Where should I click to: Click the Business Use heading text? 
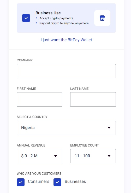point(48,13)
